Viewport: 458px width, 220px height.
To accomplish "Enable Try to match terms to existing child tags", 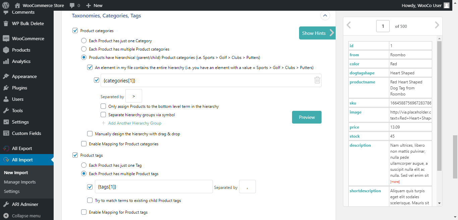I will 90,200.
